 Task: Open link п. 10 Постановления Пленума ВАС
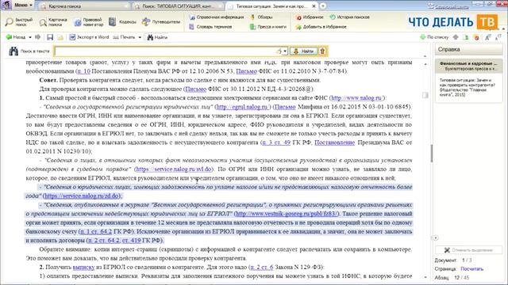83,71
